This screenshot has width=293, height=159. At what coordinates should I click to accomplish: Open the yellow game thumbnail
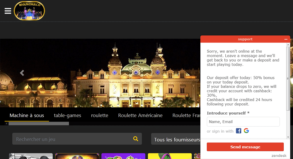point(170,156)
